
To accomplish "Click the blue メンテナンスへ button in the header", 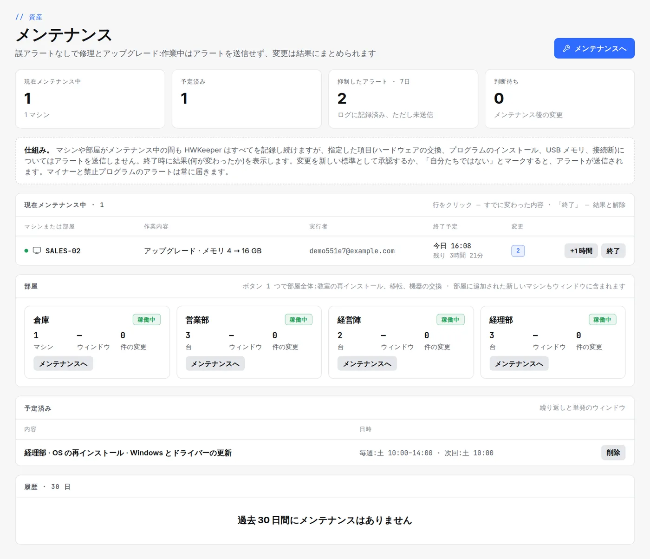I will coord(594,48).
